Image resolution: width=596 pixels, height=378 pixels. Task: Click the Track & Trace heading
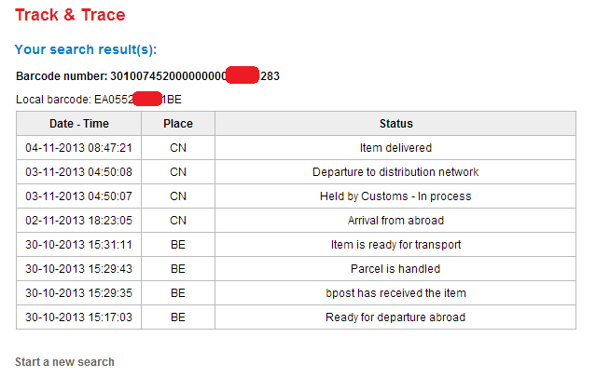click(x=70, y=15)
